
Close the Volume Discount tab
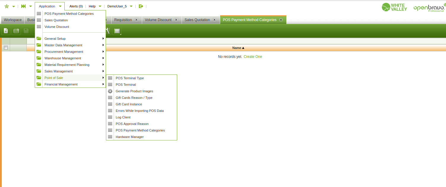pos(176,20)
